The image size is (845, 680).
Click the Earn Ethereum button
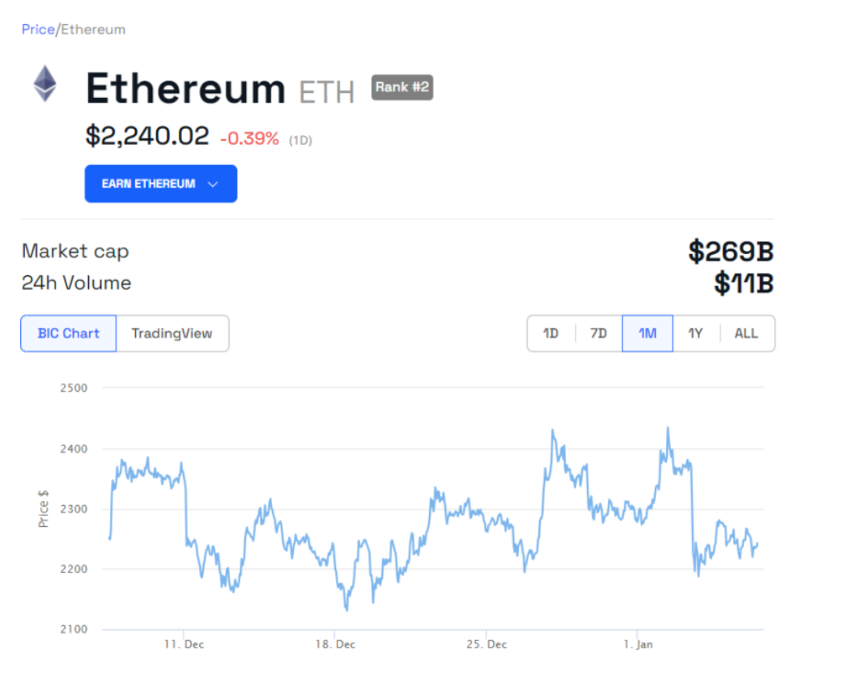[x=149, y=184]
